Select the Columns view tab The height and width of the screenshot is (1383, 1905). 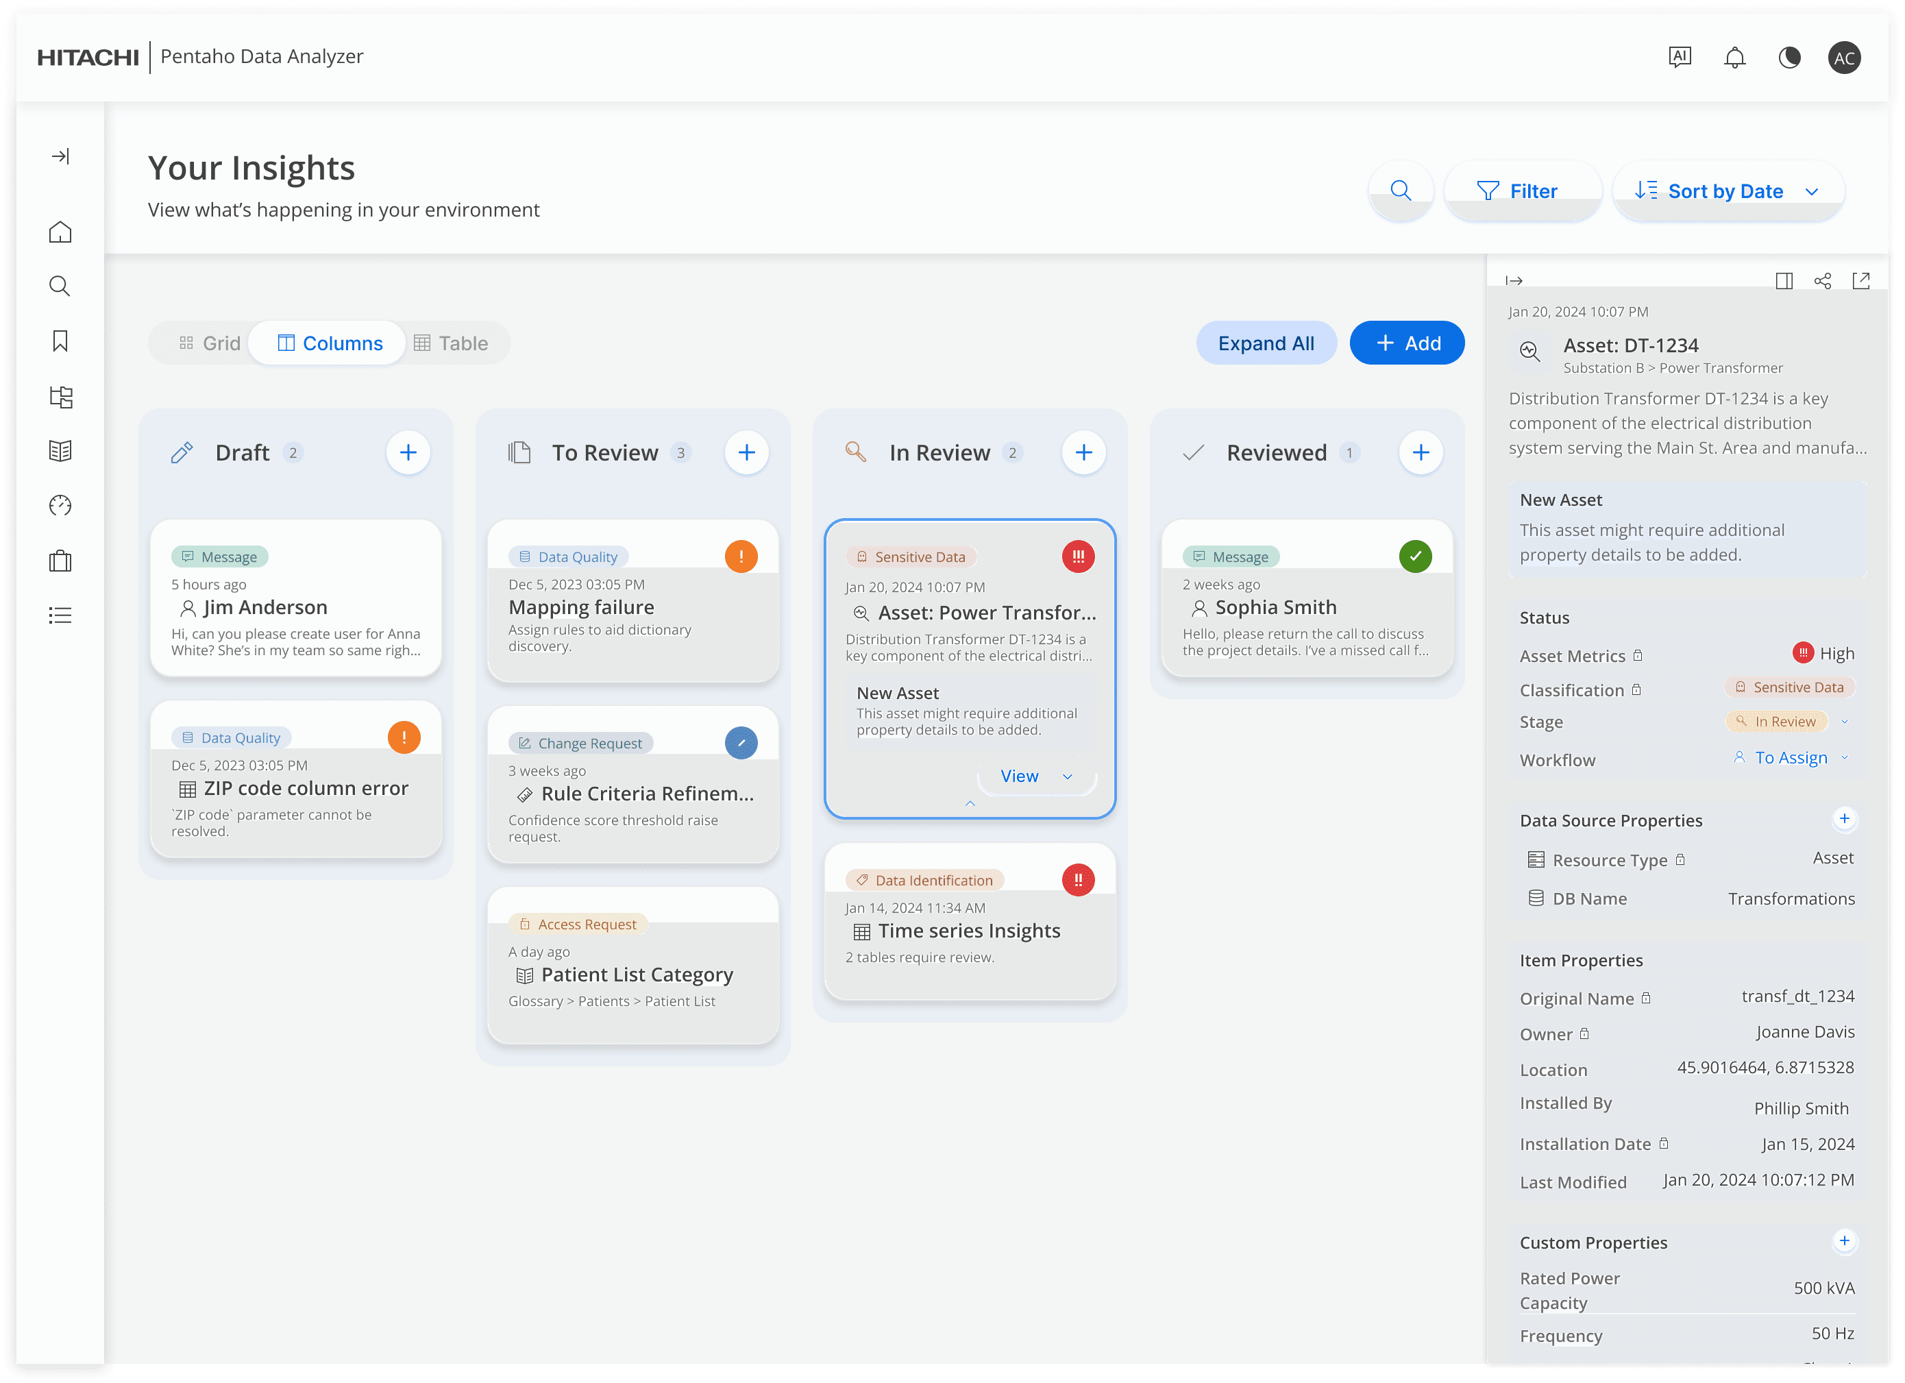pos(329,343)
